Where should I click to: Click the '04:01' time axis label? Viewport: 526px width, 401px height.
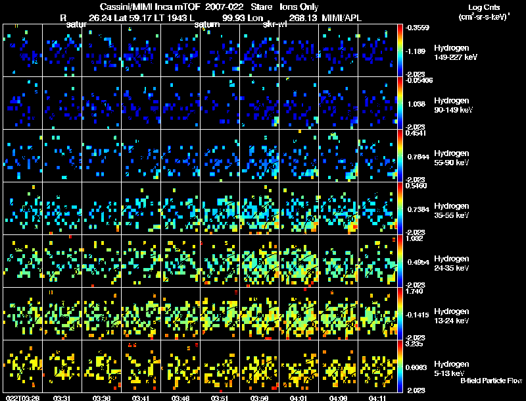299,398
